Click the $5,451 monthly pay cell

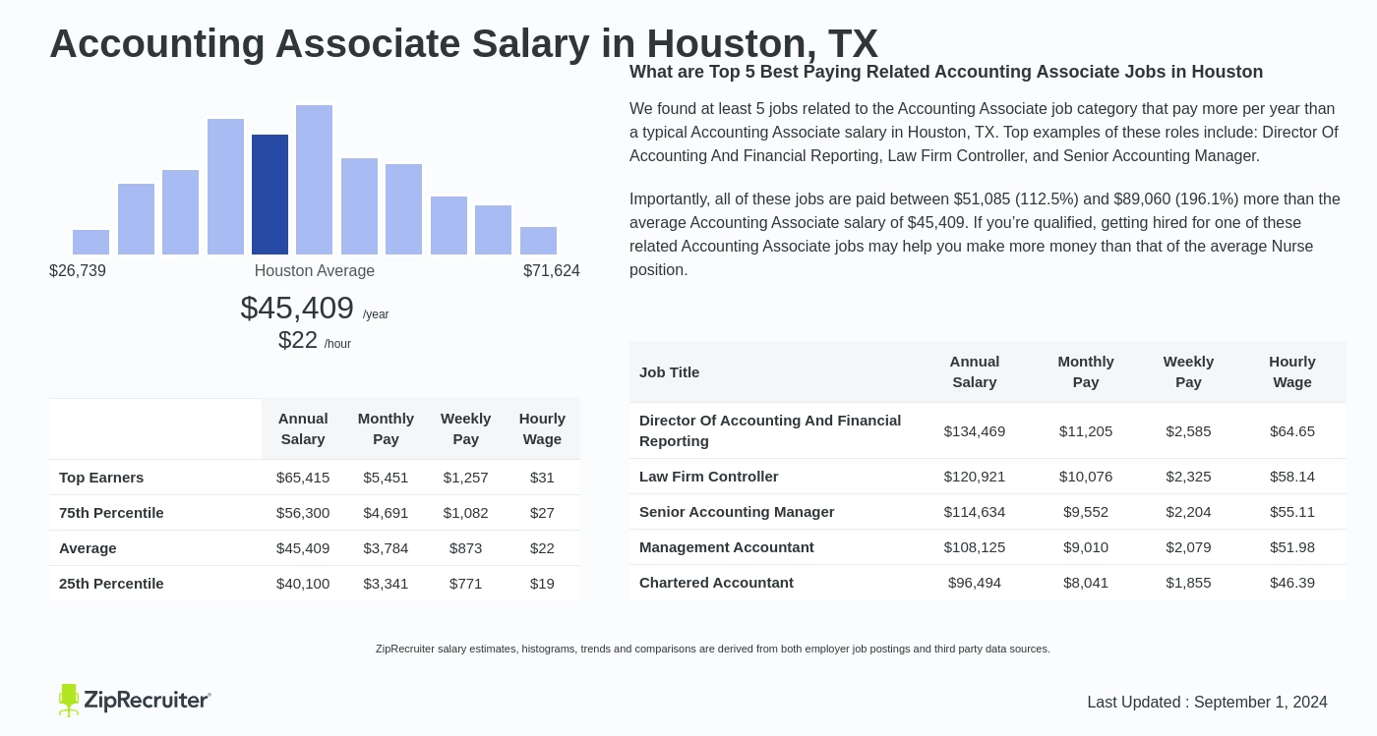[x=386, y=478]
